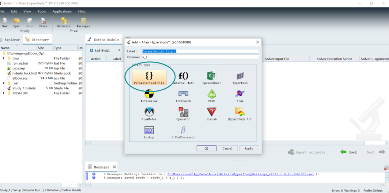Image resolution: width=389 pixels, height=193 pixels.
Task: Open the Messages view icon
Action: (x=83, y=23)
